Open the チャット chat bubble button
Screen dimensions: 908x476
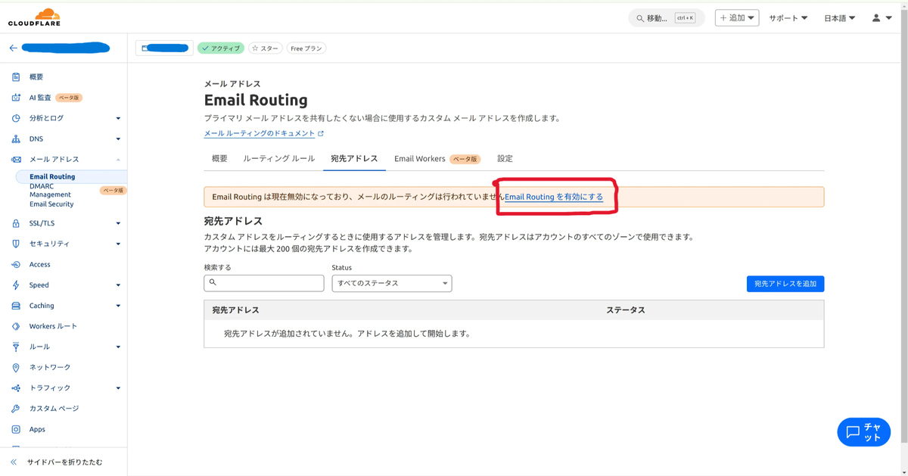point(863,432)
